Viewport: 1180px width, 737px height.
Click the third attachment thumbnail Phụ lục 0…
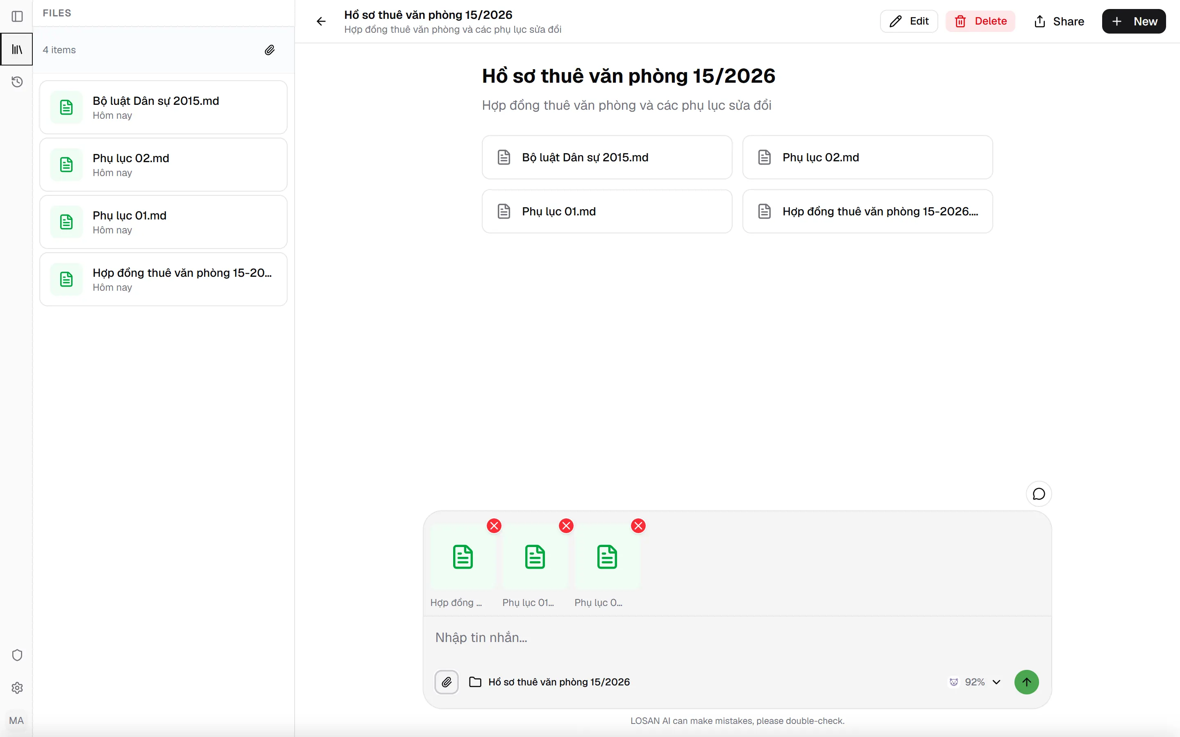click(607, 557)
